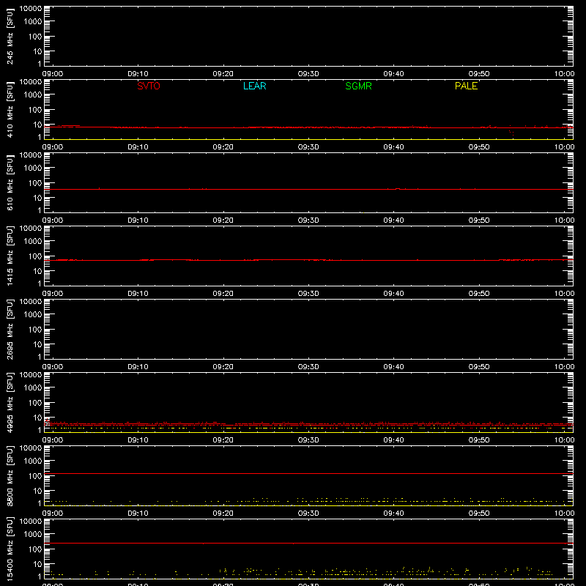Click the 10 tick label of 1415 MHz panel
The height and width of the screenshot is (586, 586).
37,271
